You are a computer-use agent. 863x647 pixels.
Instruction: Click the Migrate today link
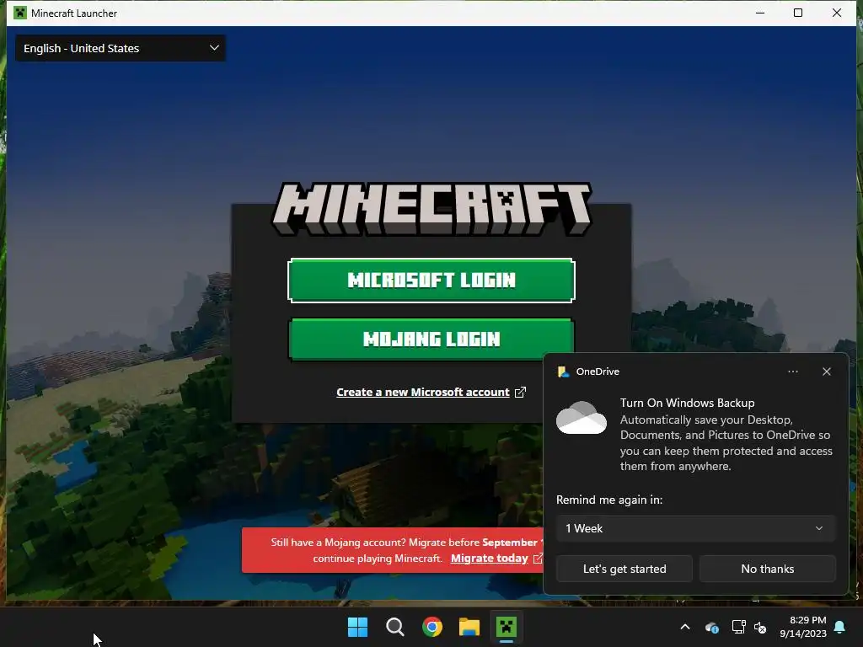pyautogui.click(x=490, y=559)
